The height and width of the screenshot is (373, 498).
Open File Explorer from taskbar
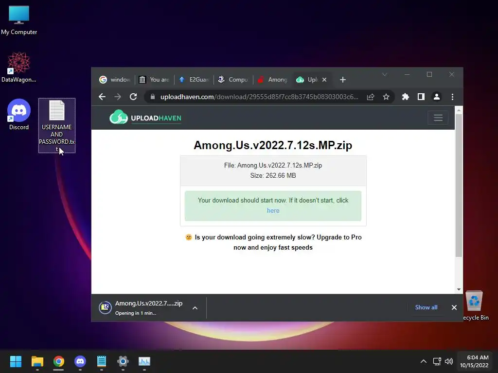pyautogui.click(x=37, y=361)
